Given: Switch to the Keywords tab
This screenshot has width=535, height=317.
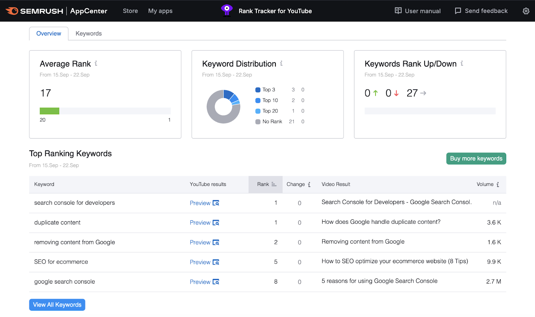Looking at the screenshot, I should point(88,33).
